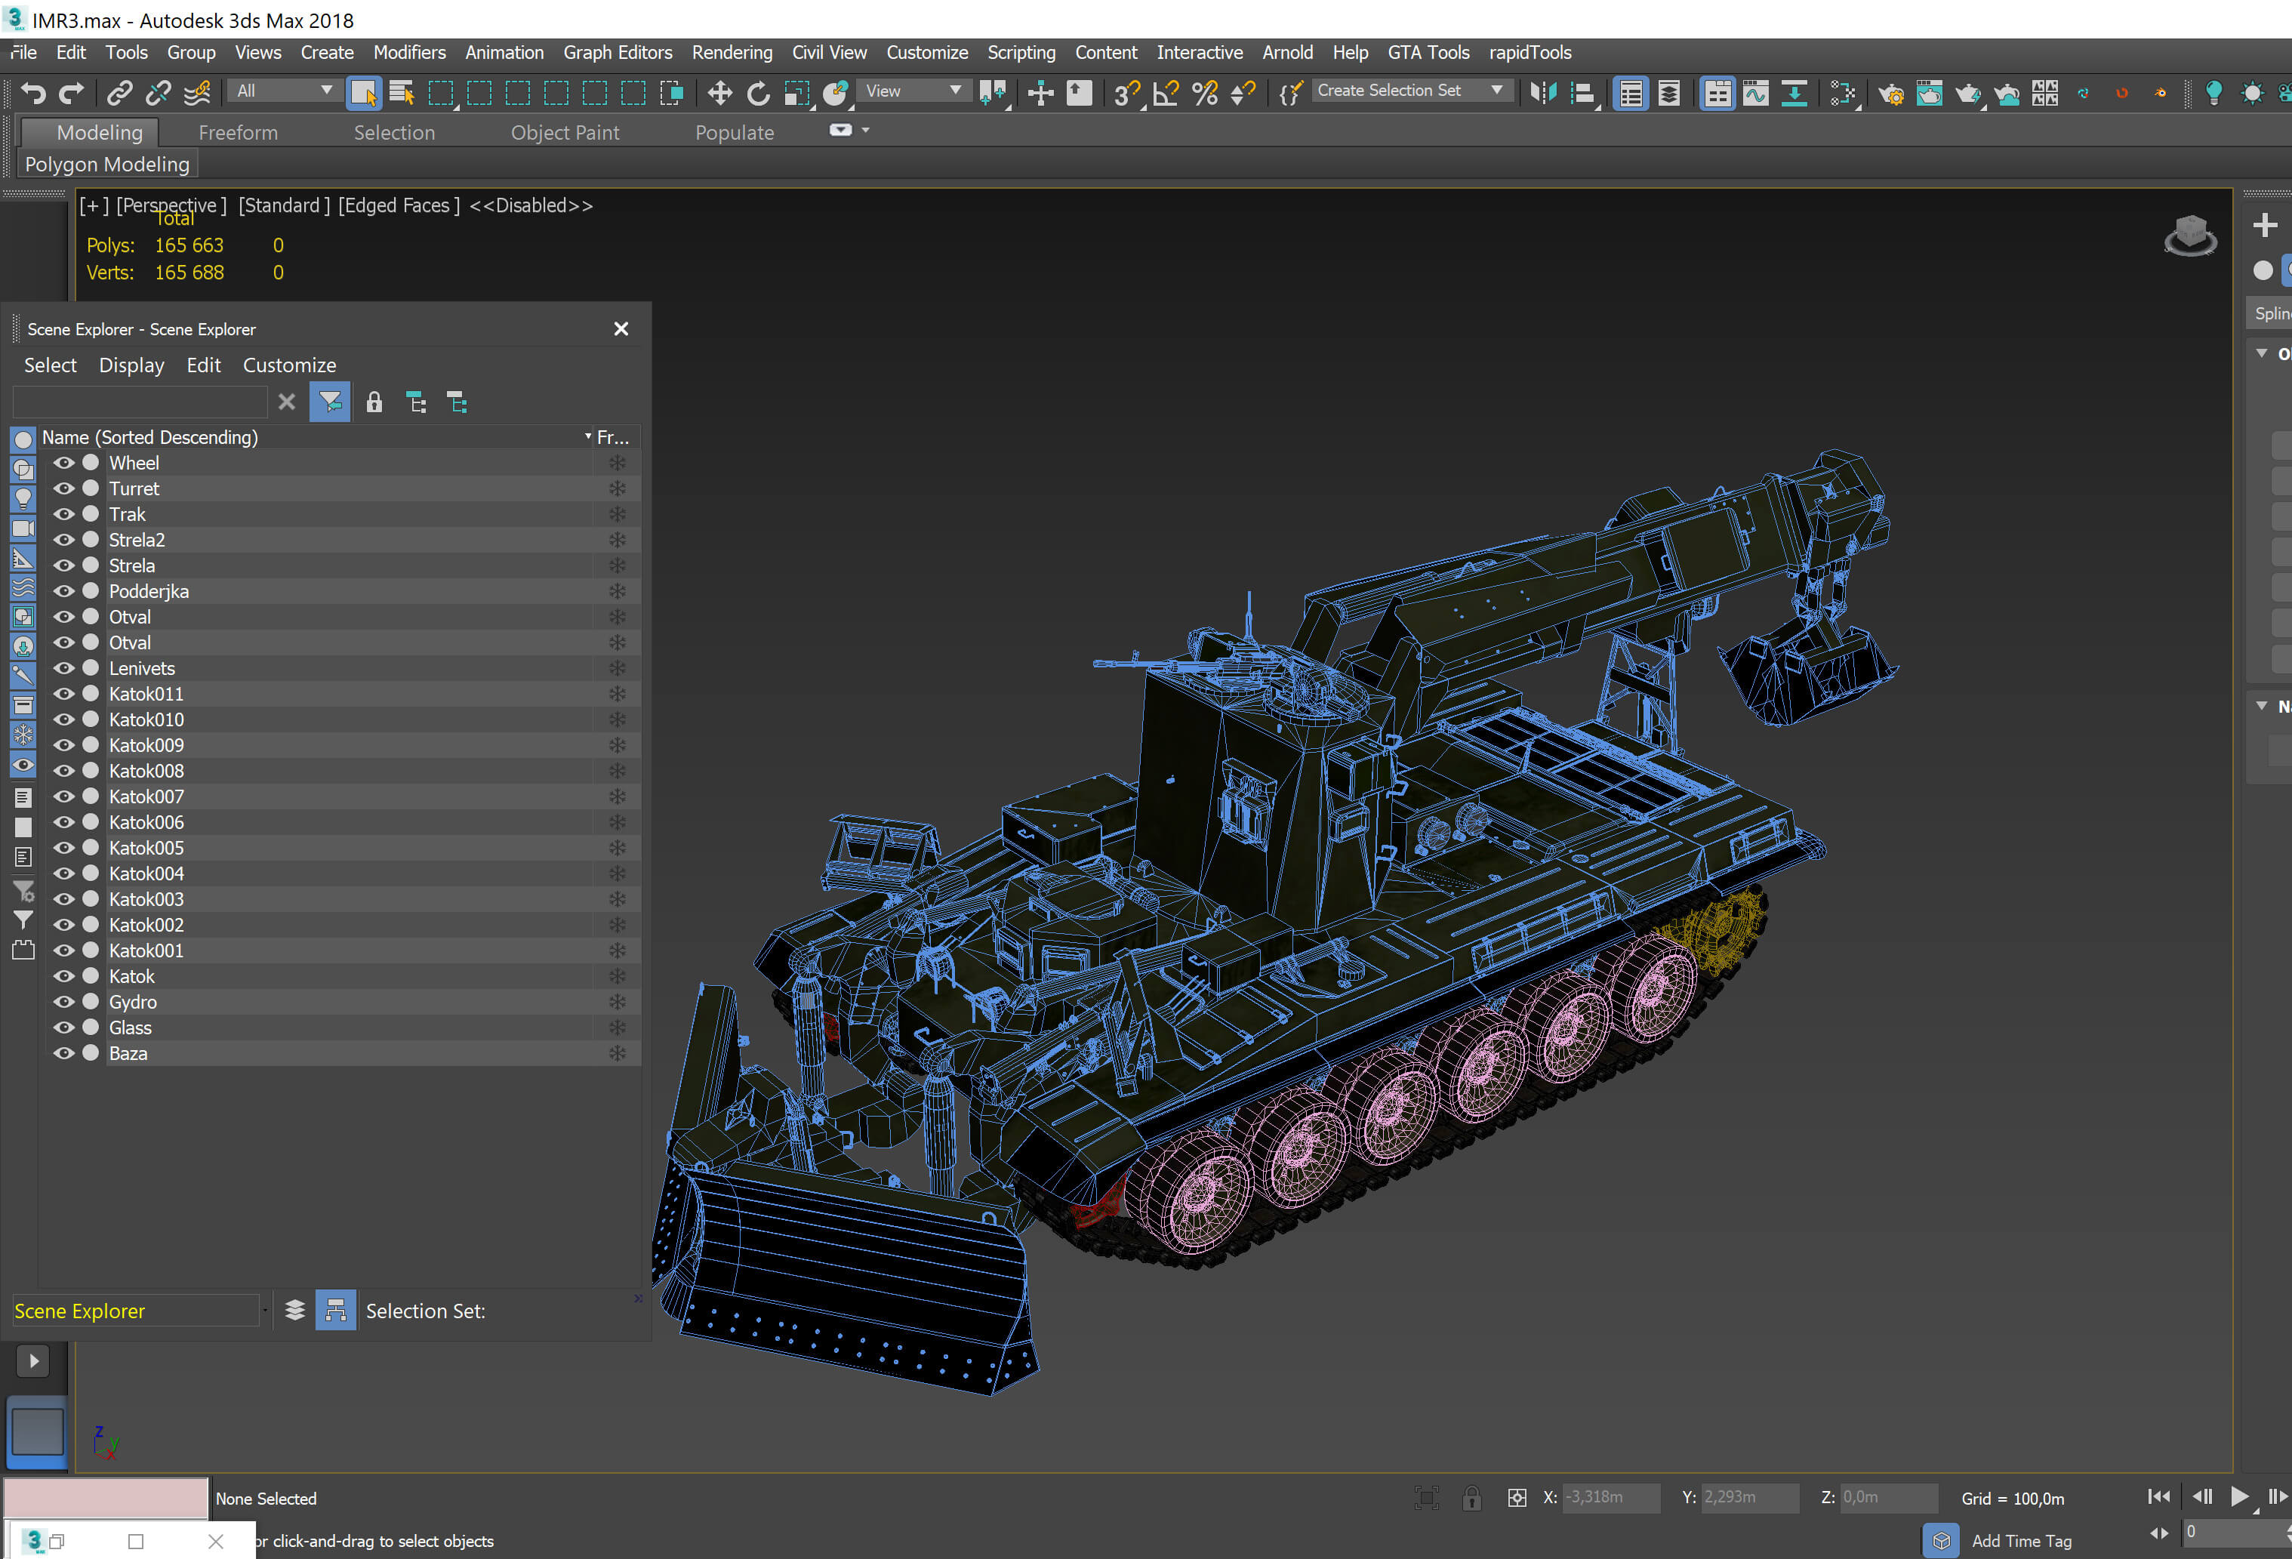Image resolution: width=2292 pixels, height=1559 pixels.
Task: Open Select by Name list
Action: pos(402,93)
